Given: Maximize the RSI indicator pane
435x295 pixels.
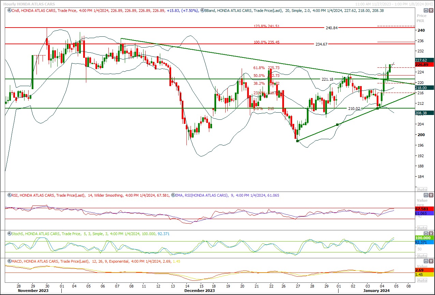Looking at the screenshot, I should point(425,195).
